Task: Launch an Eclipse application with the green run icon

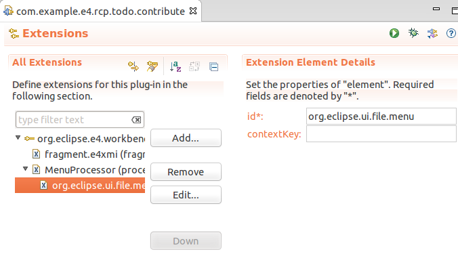Action: coord(394,33)
